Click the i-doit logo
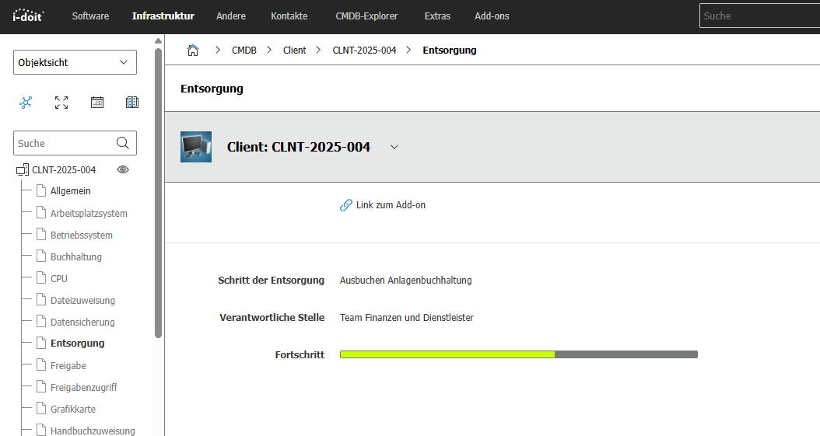820x436 pixels. (x=28, y=15)
